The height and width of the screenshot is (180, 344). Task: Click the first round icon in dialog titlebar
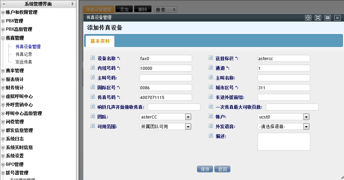[308, 18]
